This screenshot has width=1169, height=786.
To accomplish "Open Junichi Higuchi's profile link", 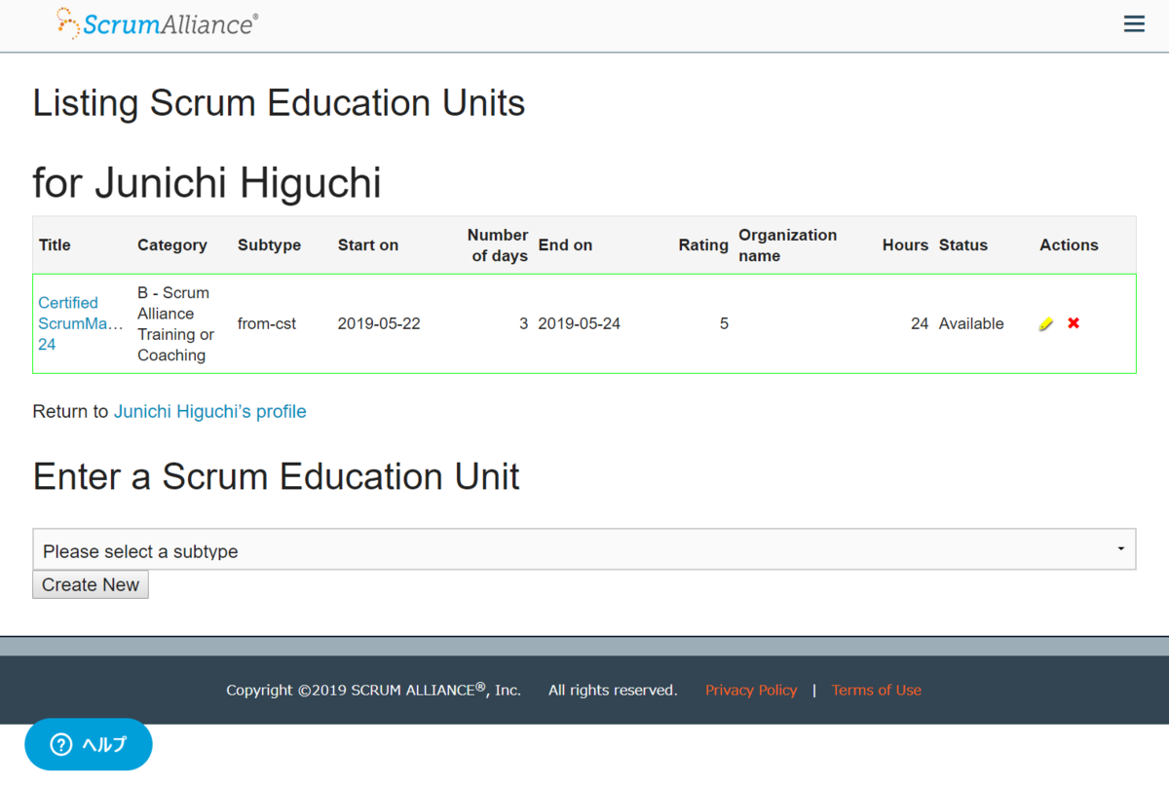I will click(x=209, y=411).
